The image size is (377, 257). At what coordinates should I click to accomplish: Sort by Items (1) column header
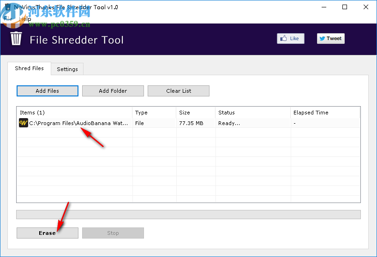pyautogui.click(x=75, y=113)
